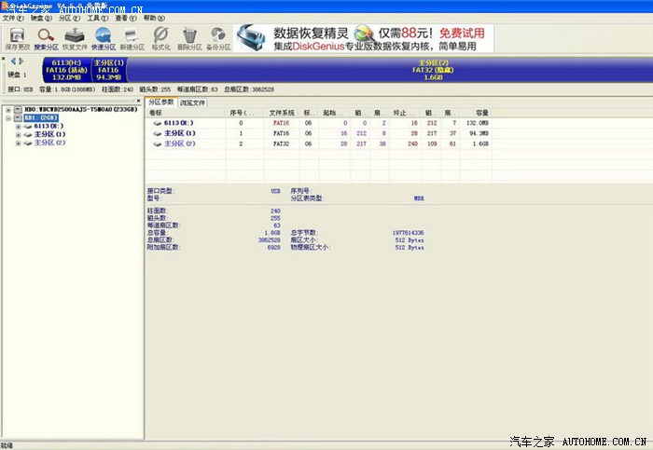Open the 恢复文件 (Recover Files) tool
This screenshot has height=450, width=653.
pos(76,37)
